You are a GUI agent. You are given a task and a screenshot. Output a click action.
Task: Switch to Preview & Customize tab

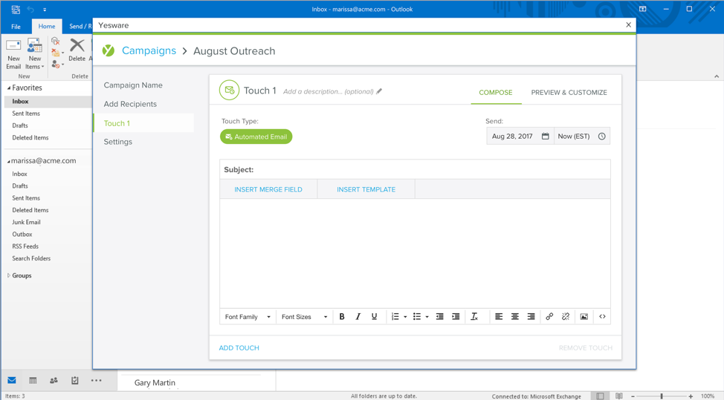point(569,92)
